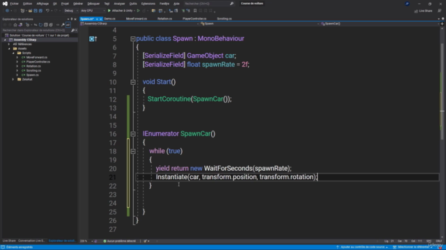Open the Debug configuration dropdown

click(x=71, y=11)
